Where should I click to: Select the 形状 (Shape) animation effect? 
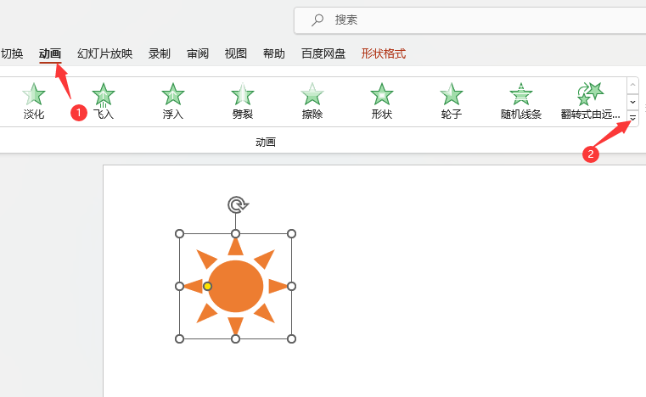click(382, 101)
